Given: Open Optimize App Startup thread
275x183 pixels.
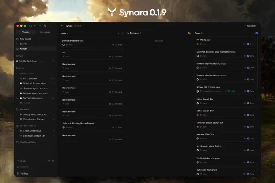Looking at the screenshot, I should [x=37, y=119].
